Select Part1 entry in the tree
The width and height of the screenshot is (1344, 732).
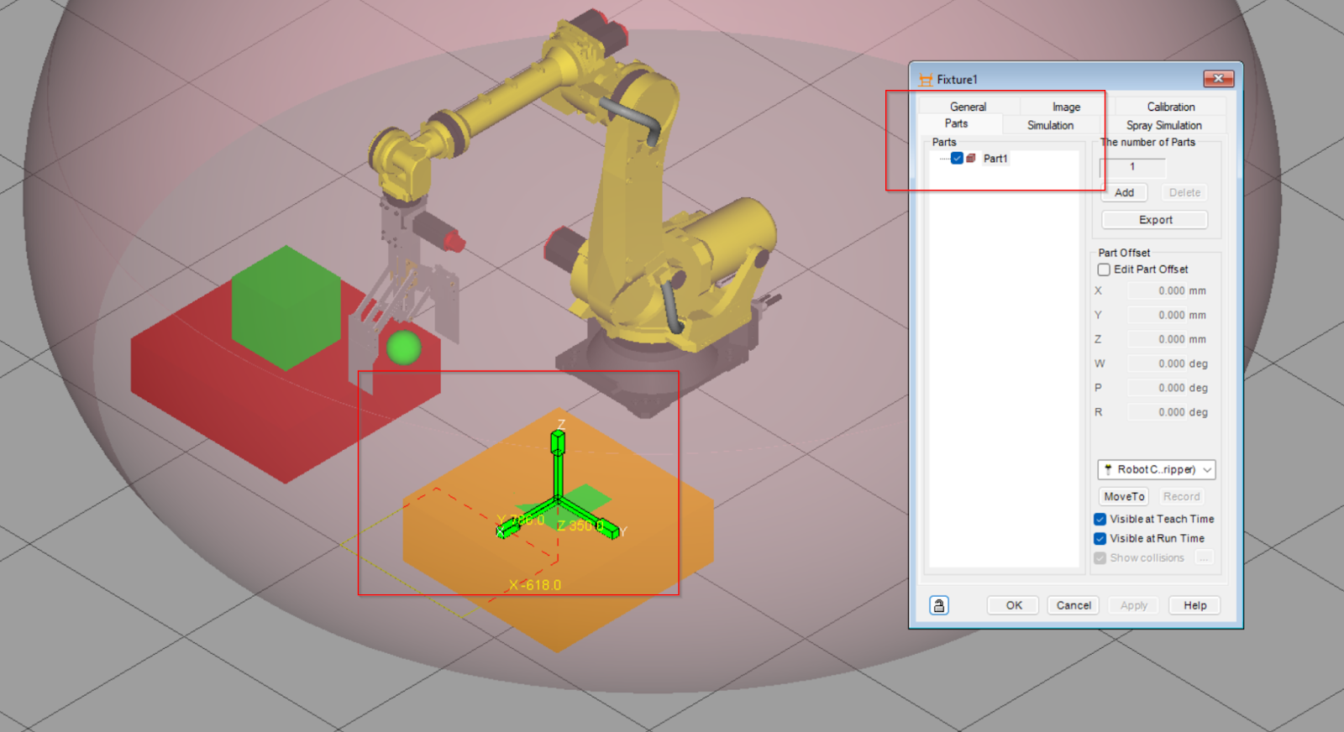pos(995,158)
